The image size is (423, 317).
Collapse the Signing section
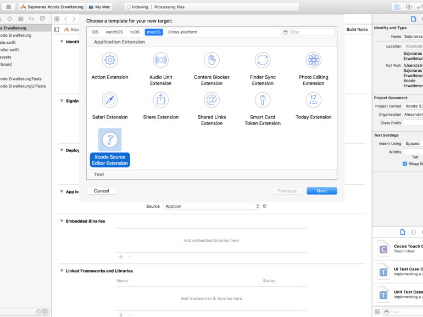point(62,101)
